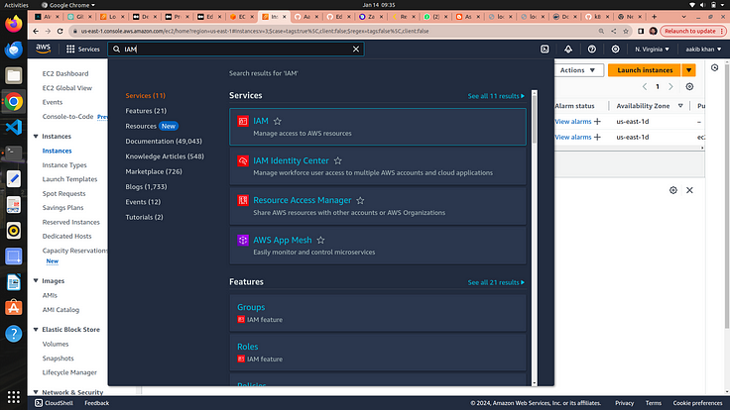This screenshot has width=730, height=410.
Task: Open the N. Virginia region dropdown
Action: 652,49
